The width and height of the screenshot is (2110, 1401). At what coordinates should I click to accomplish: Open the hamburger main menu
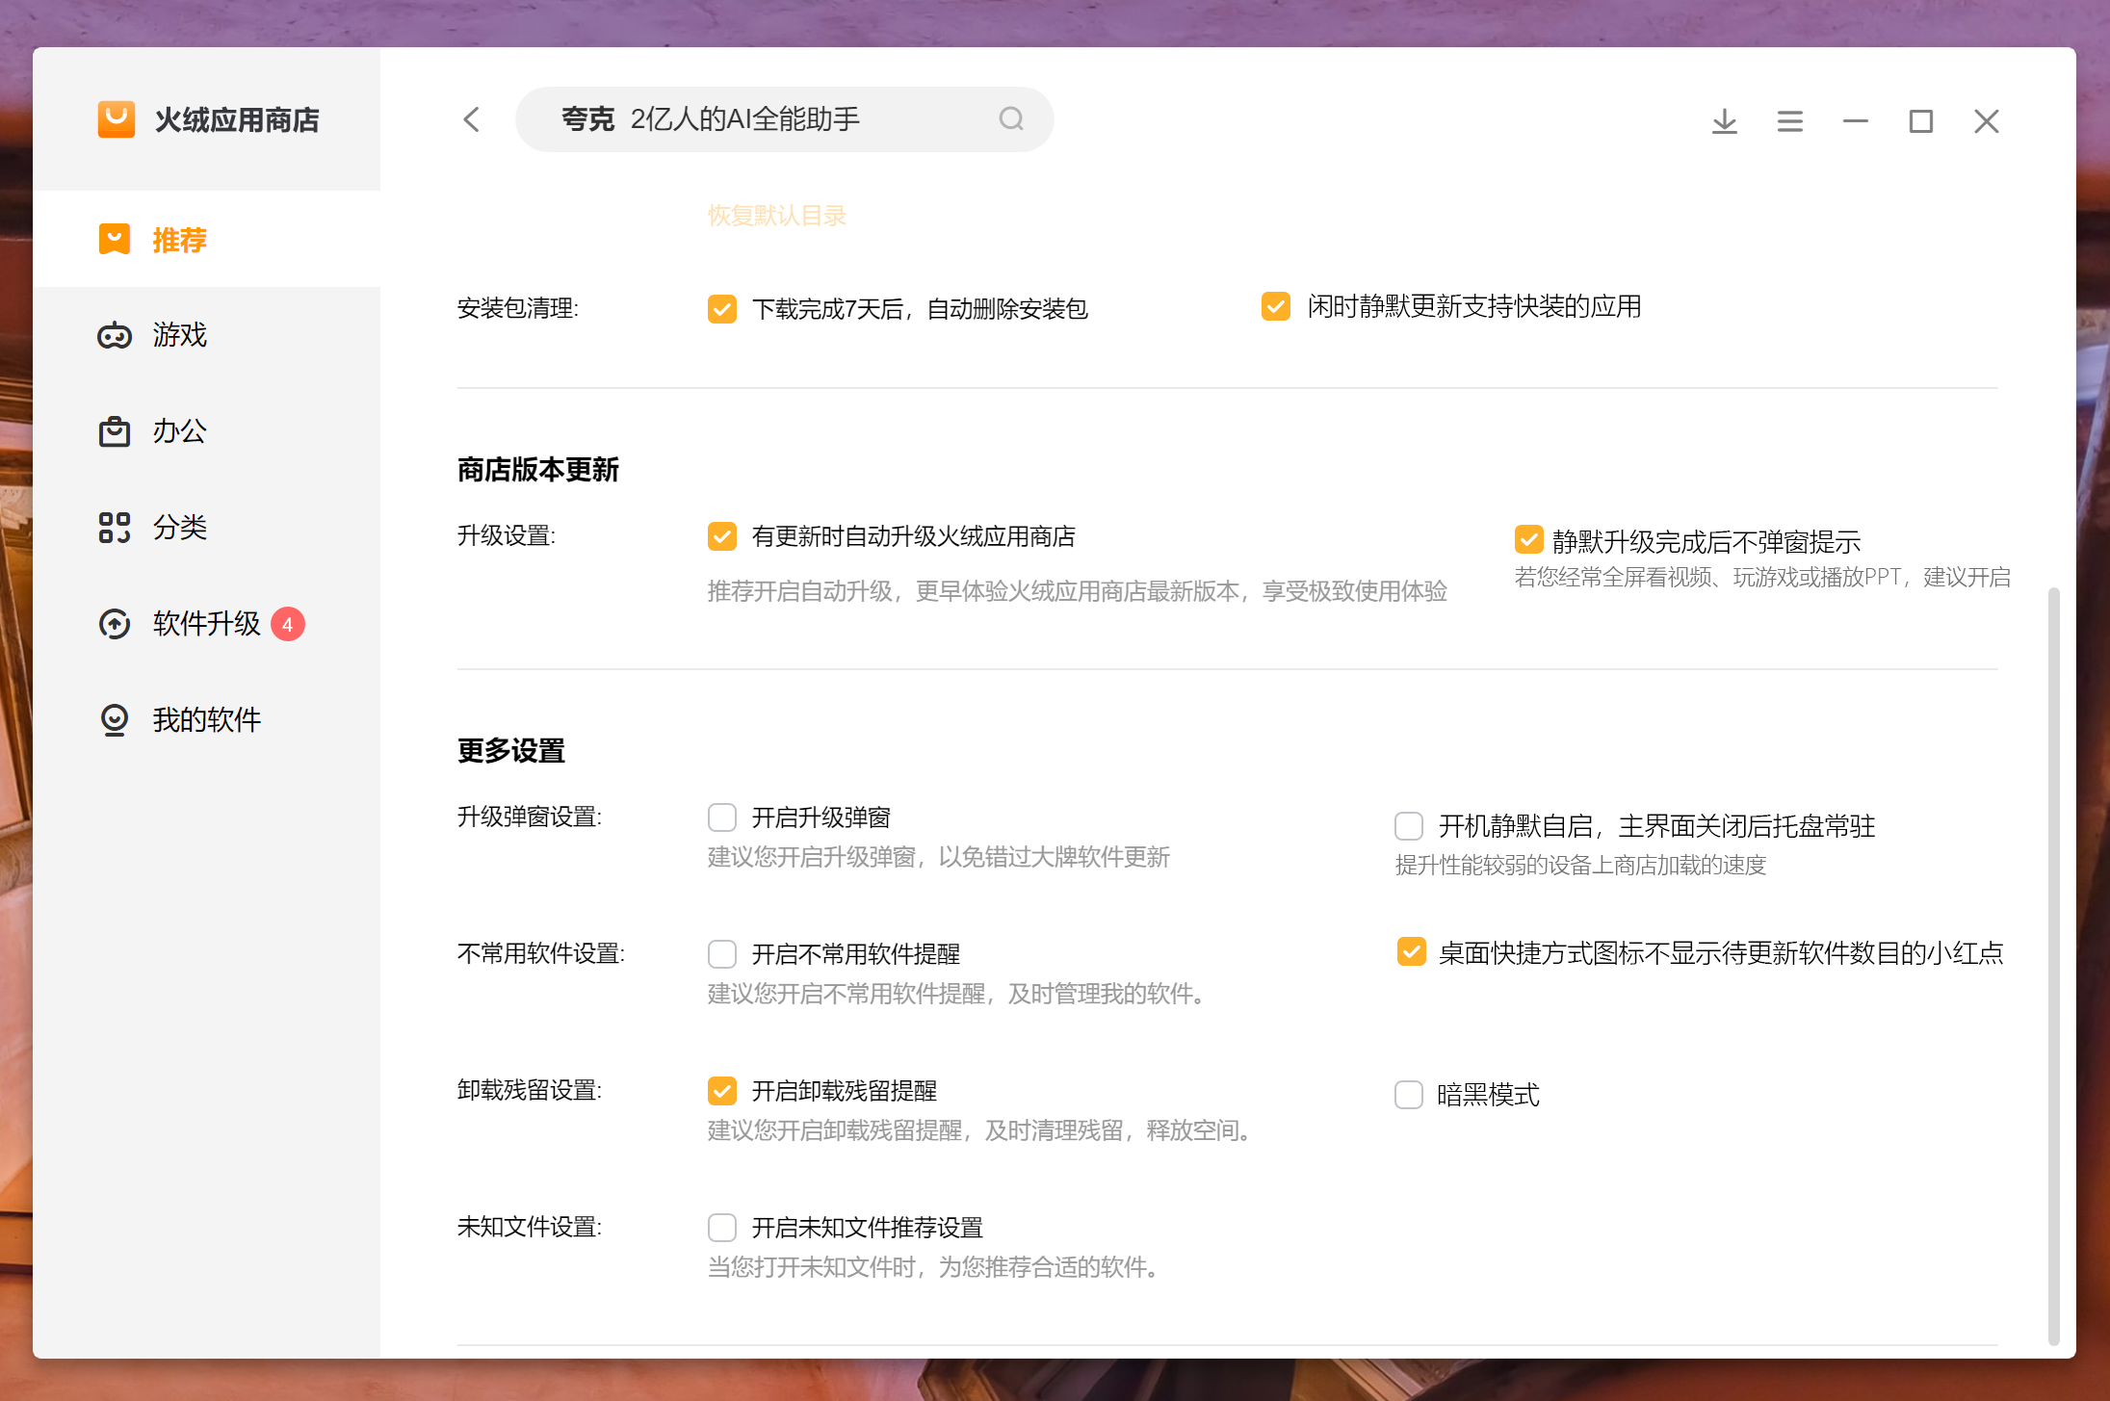pyautogui.click(x=1789, y=121)
